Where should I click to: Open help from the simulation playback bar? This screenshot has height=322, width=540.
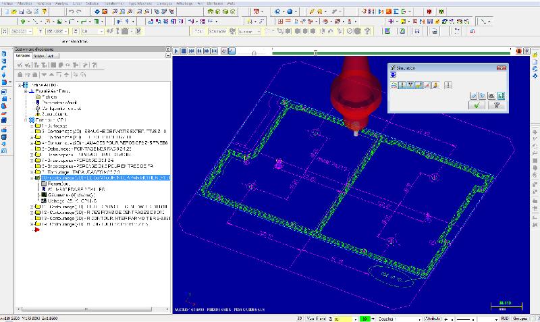(x=526, y=51)
